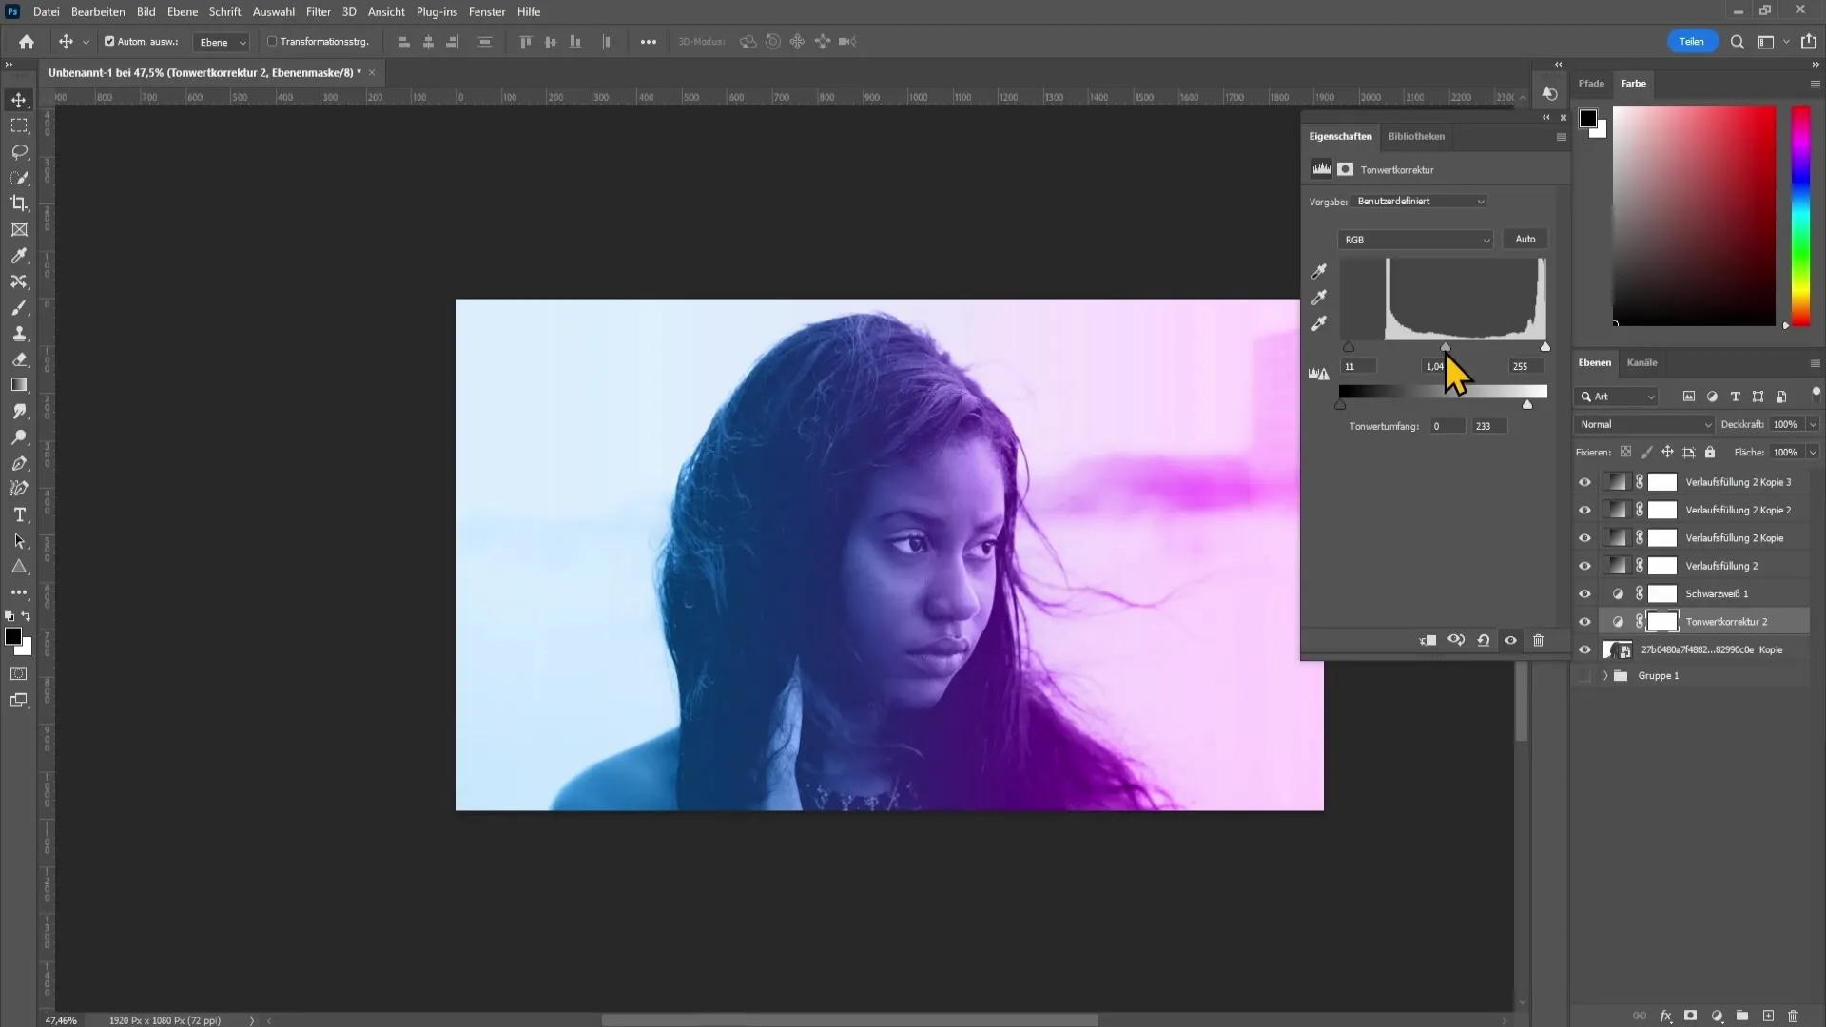Open the Deckkraft opacity dropdown
1826x1027 pixels.
click(1813, 425)
